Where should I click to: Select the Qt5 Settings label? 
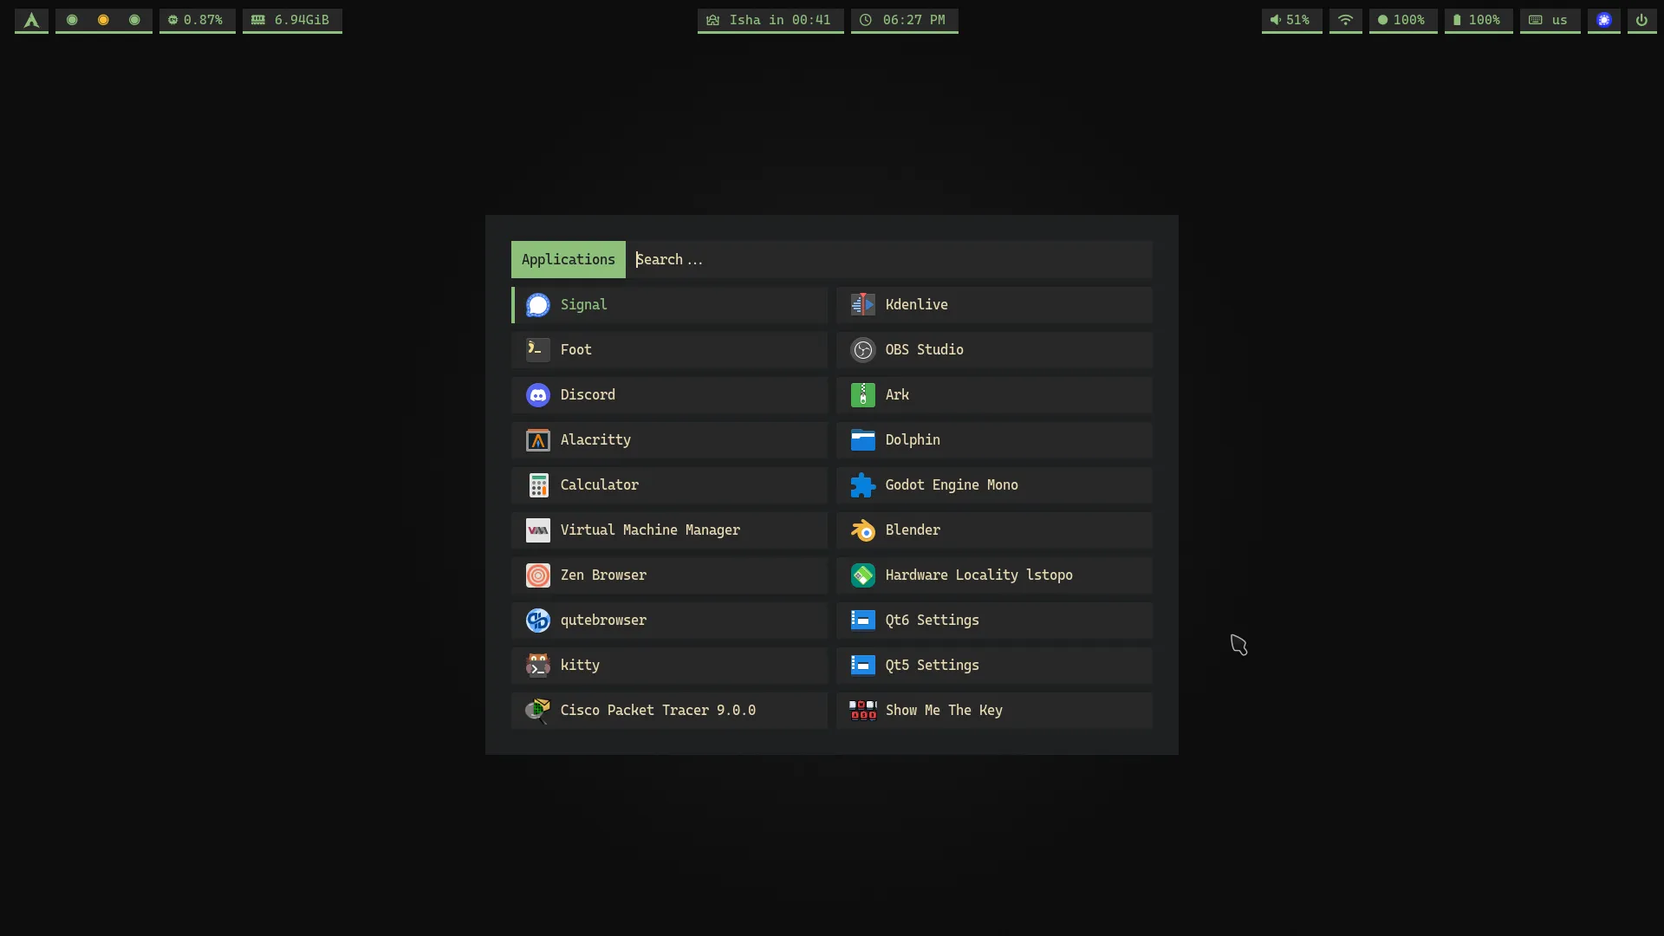[x=933, y=666]
